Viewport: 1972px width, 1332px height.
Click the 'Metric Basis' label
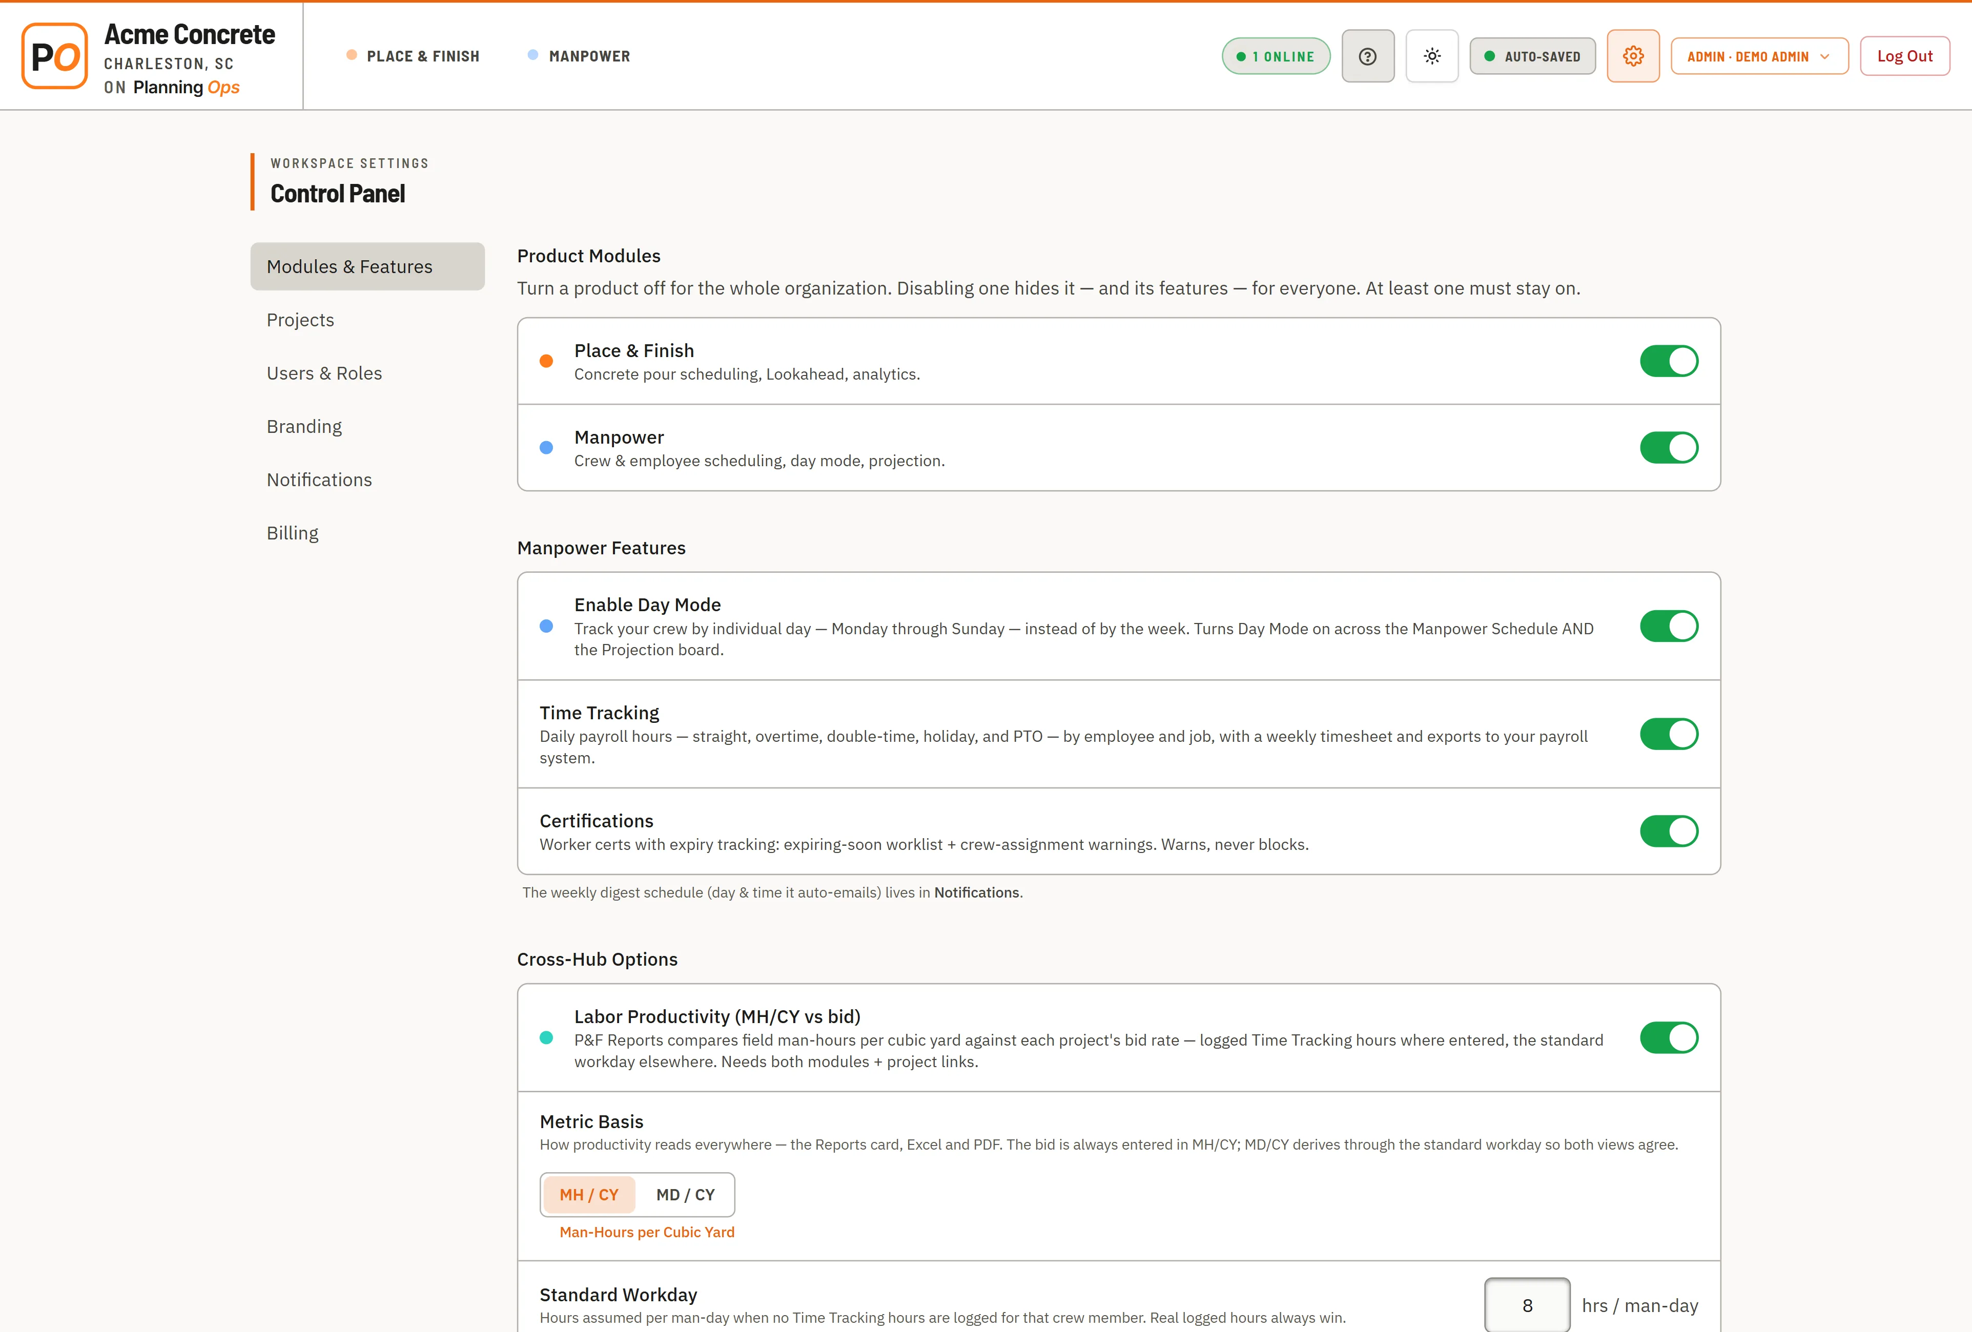pos(591,1121)
